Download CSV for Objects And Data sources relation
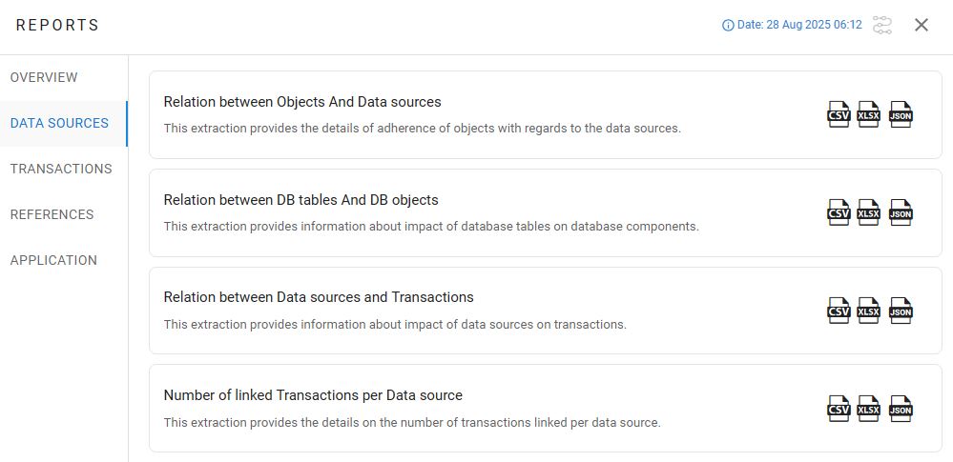 coord(839,114)
